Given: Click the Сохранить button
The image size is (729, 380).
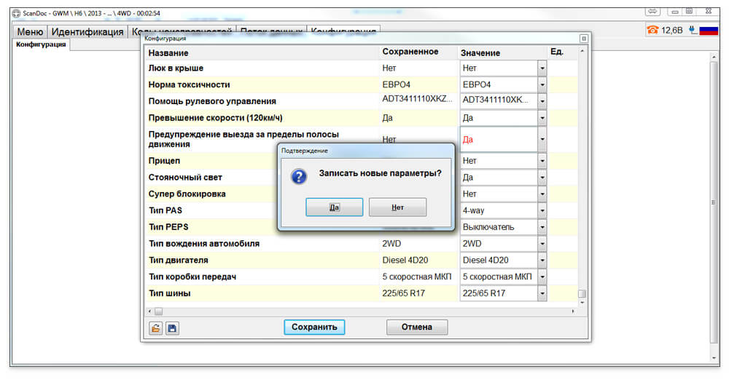Looking at the screenshot, I should 314,327.
